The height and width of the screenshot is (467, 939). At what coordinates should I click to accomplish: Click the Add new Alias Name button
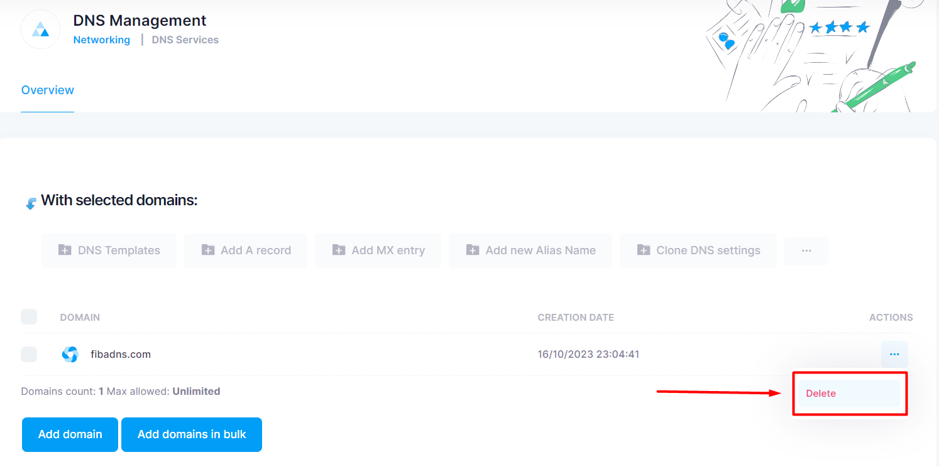pos(530,250)
